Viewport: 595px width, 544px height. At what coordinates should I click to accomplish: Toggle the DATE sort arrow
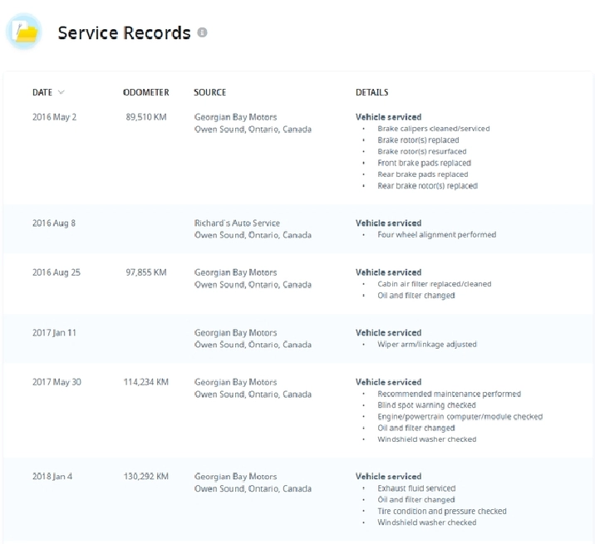[61, 92]
